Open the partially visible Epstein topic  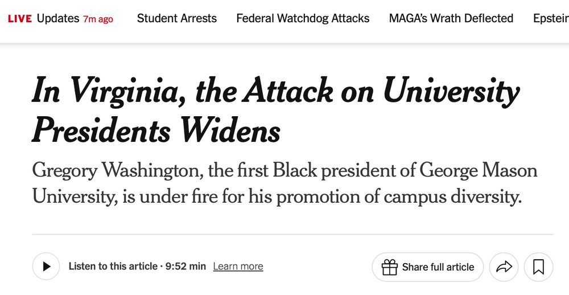coord(551,18)
